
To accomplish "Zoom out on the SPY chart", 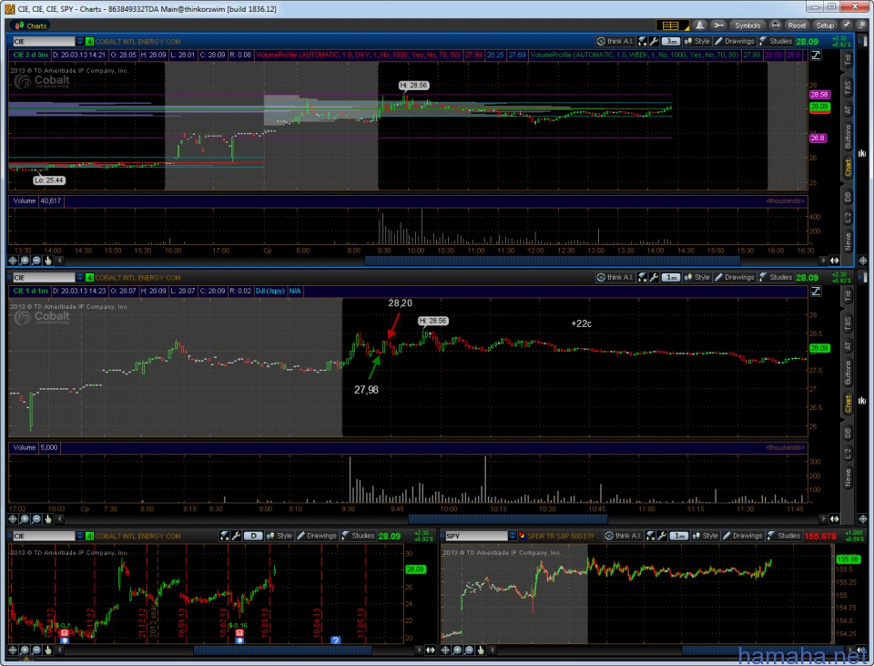I will 470,650.
